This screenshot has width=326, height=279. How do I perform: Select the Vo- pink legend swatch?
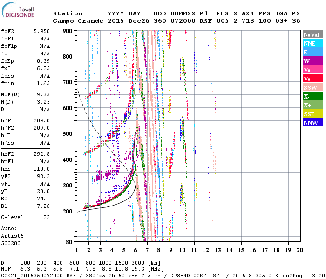coord(313,70)
